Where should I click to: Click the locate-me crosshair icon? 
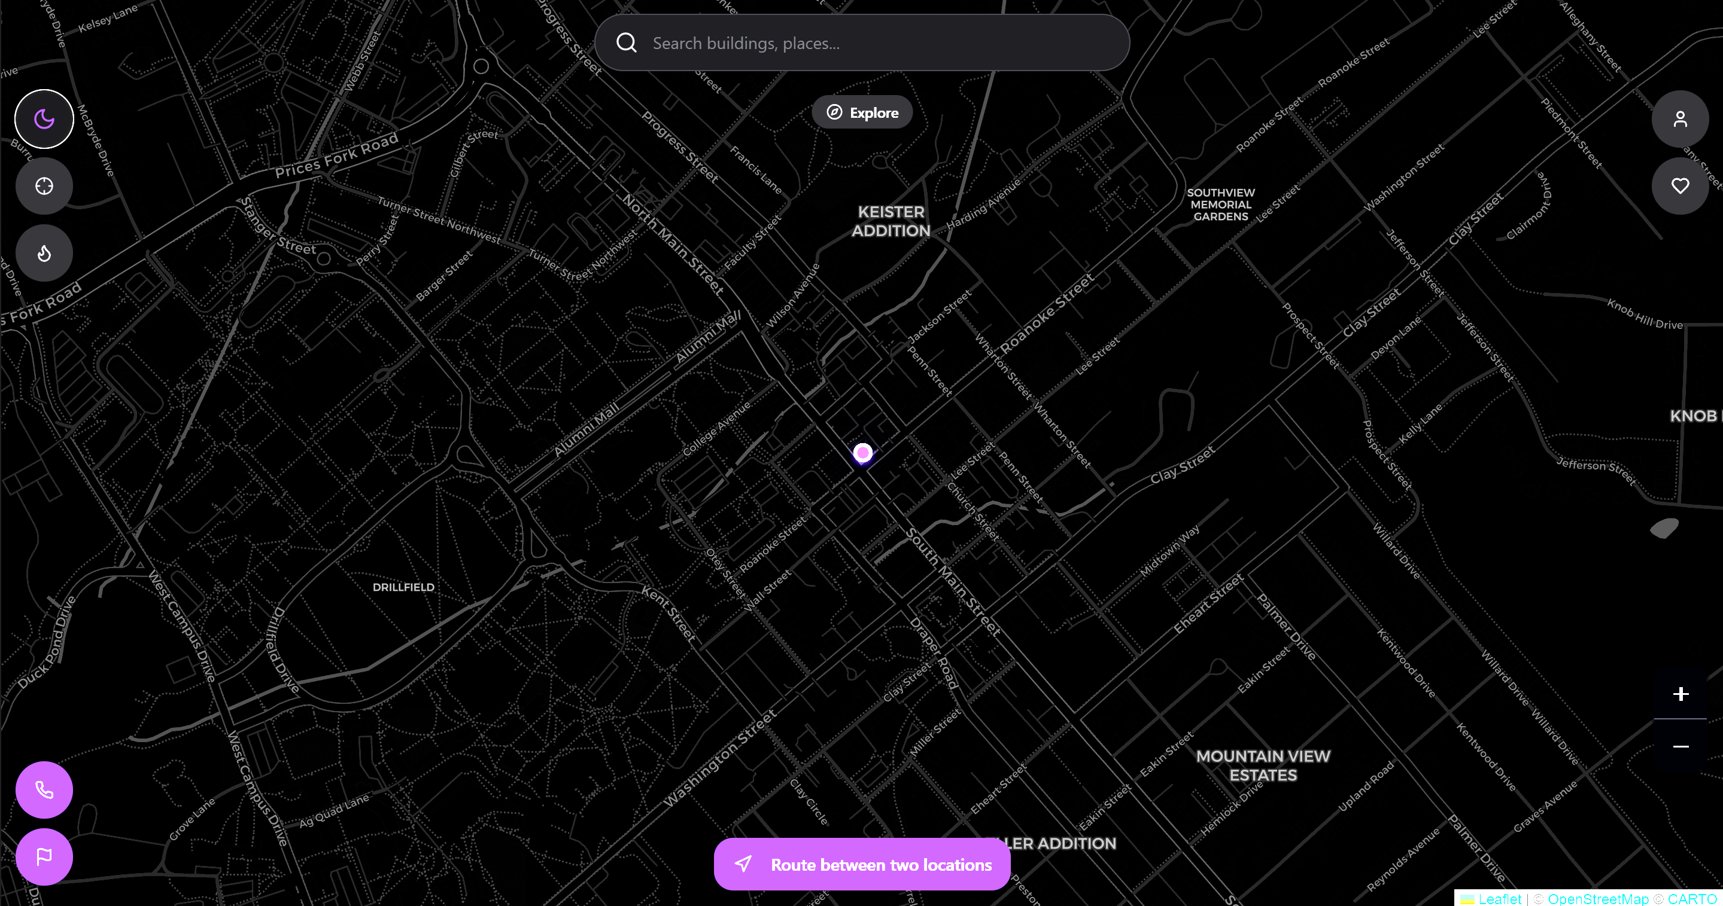[44, 186]
